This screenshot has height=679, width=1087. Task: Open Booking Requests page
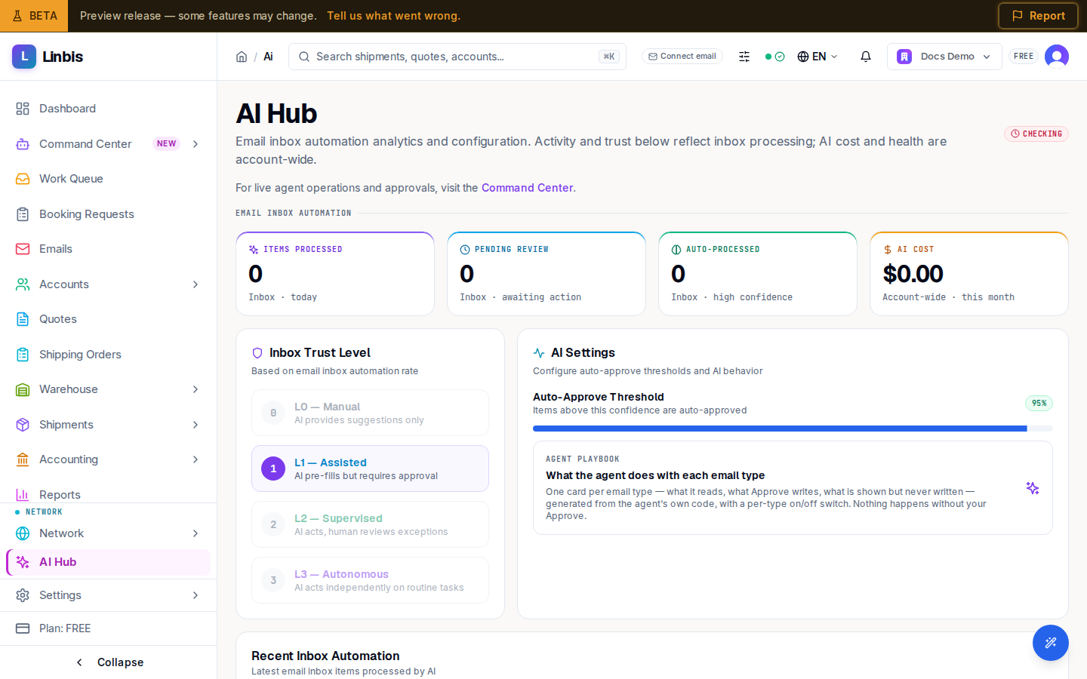[108, 214]
